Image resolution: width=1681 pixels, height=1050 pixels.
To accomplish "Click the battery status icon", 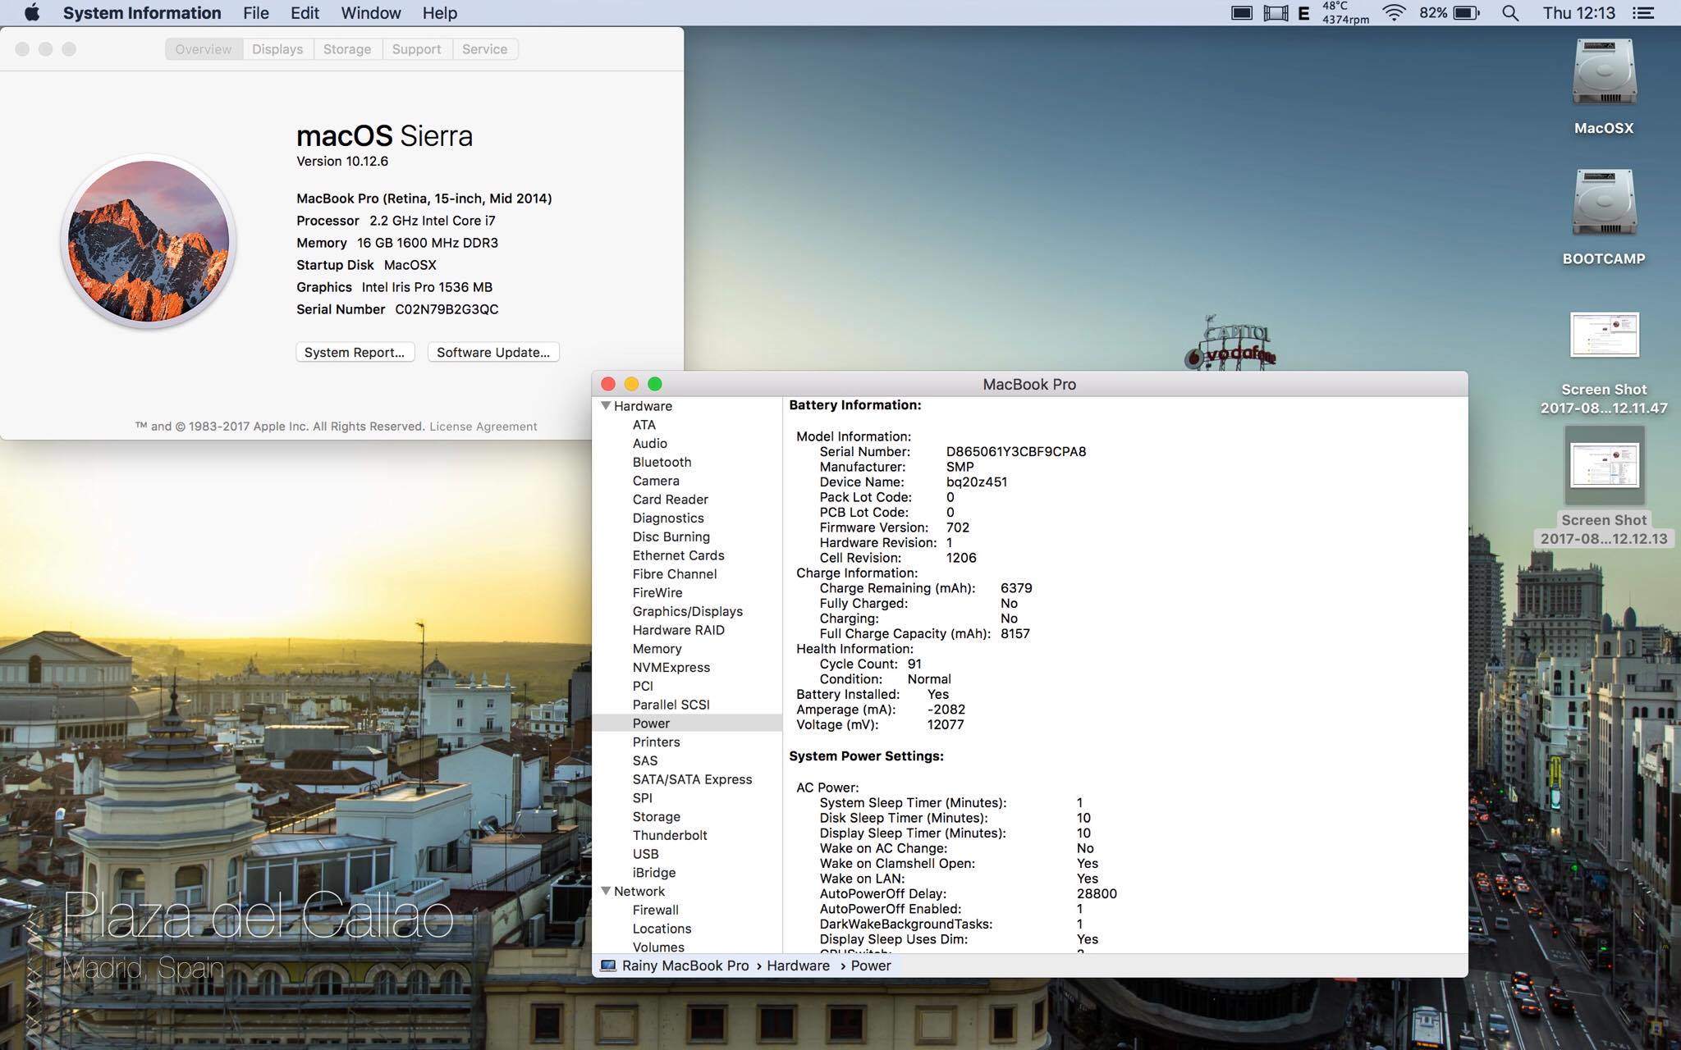I will [x=1466, y=13].
